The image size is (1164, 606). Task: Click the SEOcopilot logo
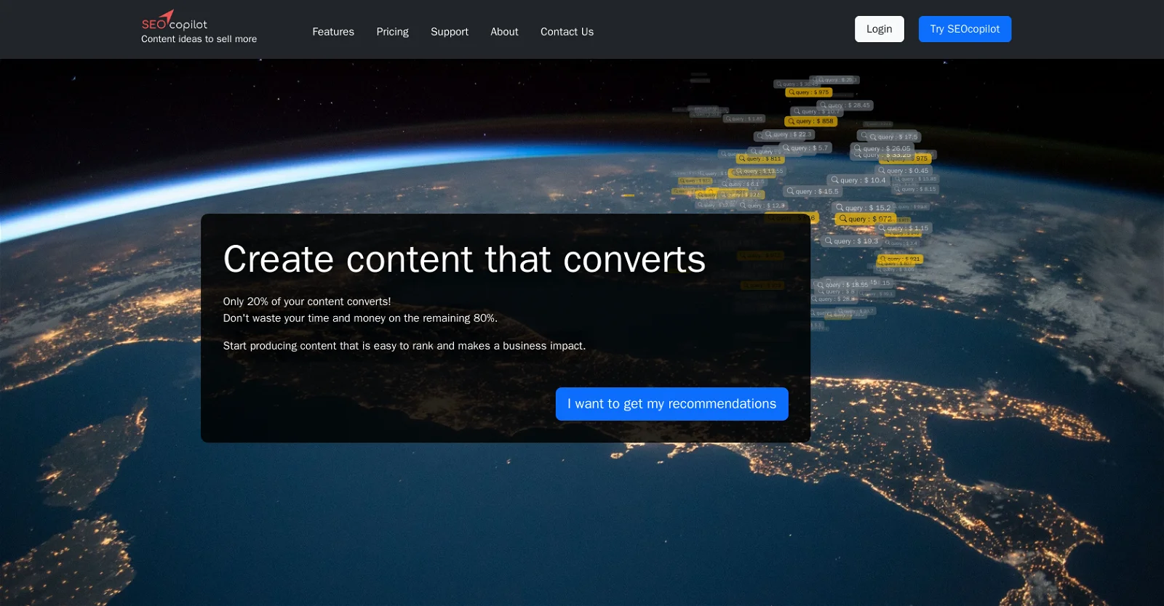coord(175,20)
